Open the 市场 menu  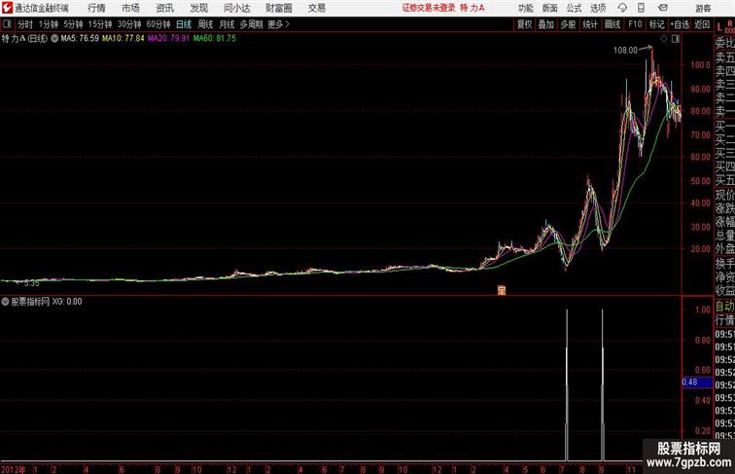pos(130,8)
